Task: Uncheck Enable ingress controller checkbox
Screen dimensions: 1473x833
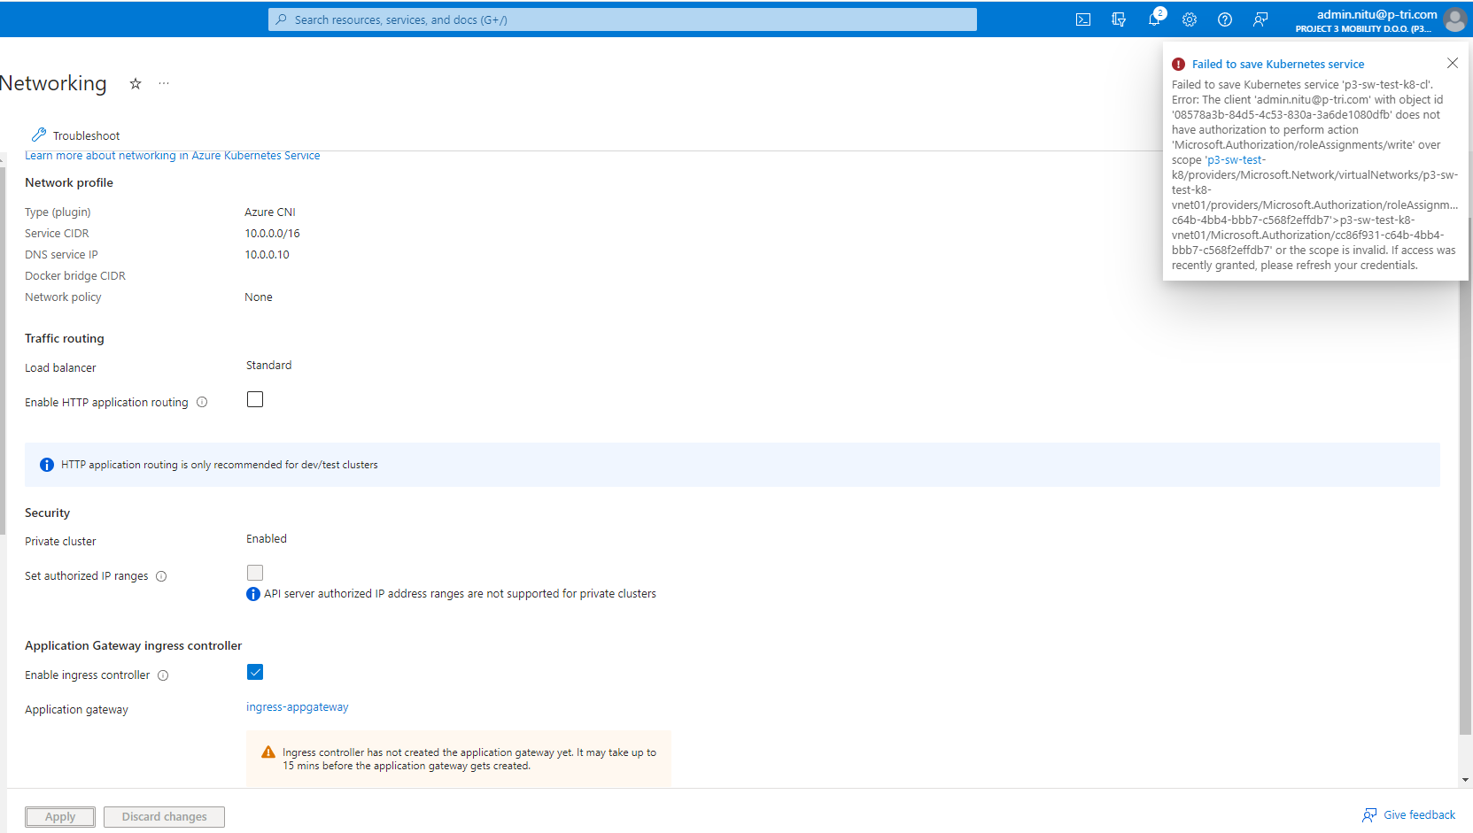Action: pos(255,672)
